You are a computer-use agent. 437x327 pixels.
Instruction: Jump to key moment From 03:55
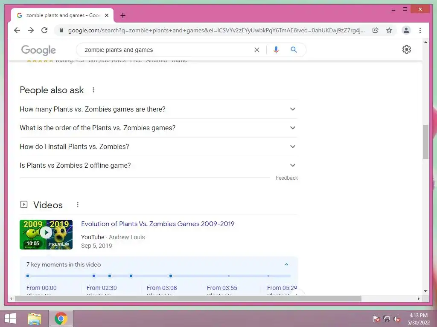pyautogui.click(x=222, y=288)
